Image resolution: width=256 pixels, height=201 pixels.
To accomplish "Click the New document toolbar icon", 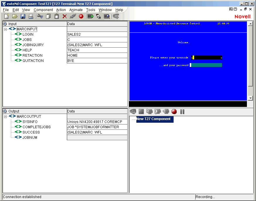I will (x=6, y=16).
